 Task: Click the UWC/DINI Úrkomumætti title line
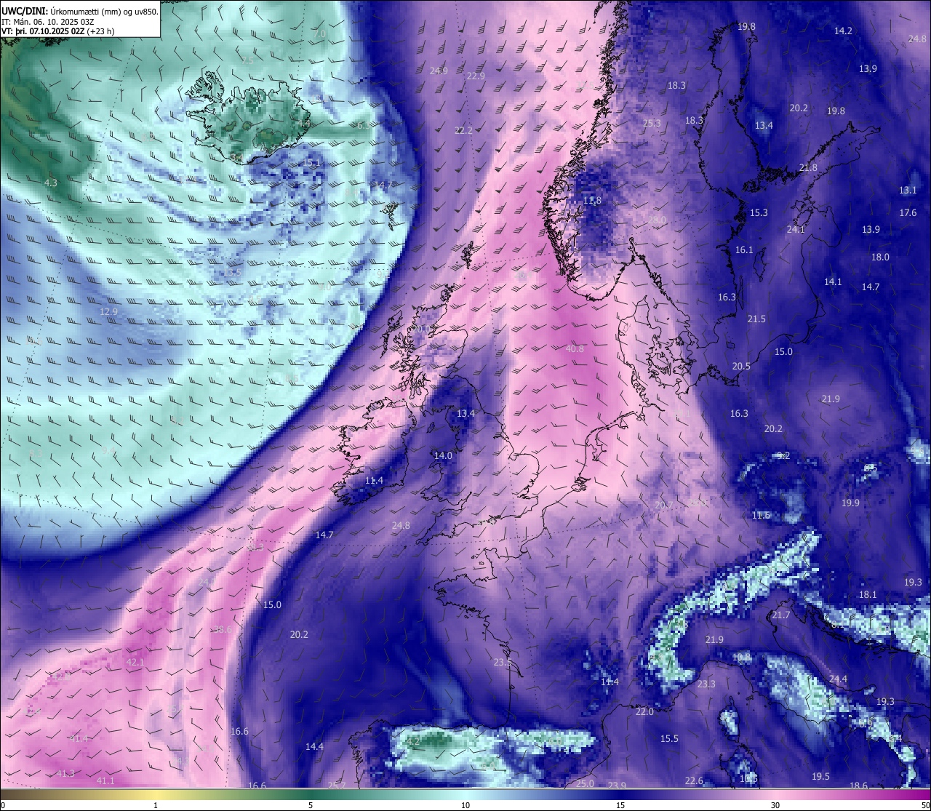(80, 11)
